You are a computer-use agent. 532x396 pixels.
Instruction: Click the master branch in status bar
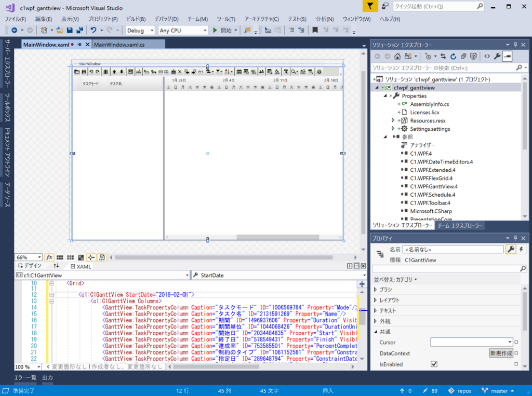pos(498,391)
